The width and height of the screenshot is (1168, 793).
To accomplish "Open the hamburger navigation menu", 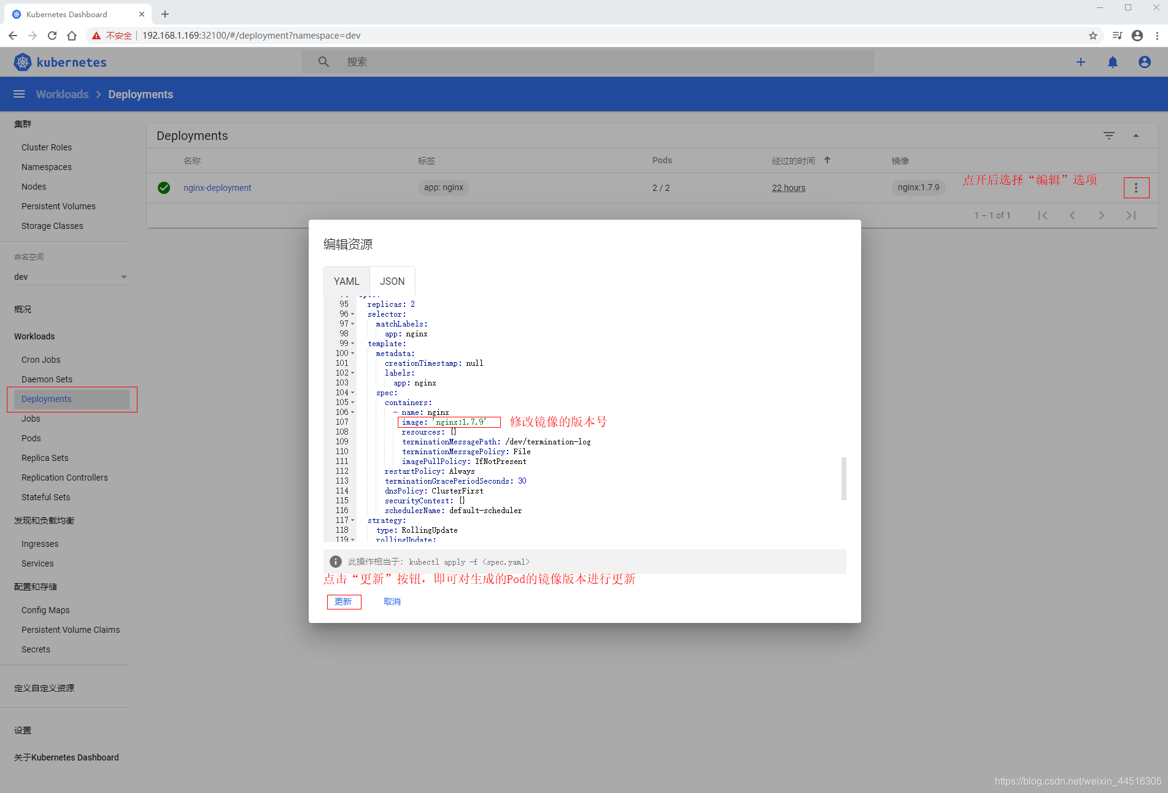I will (x=19, y=94).
